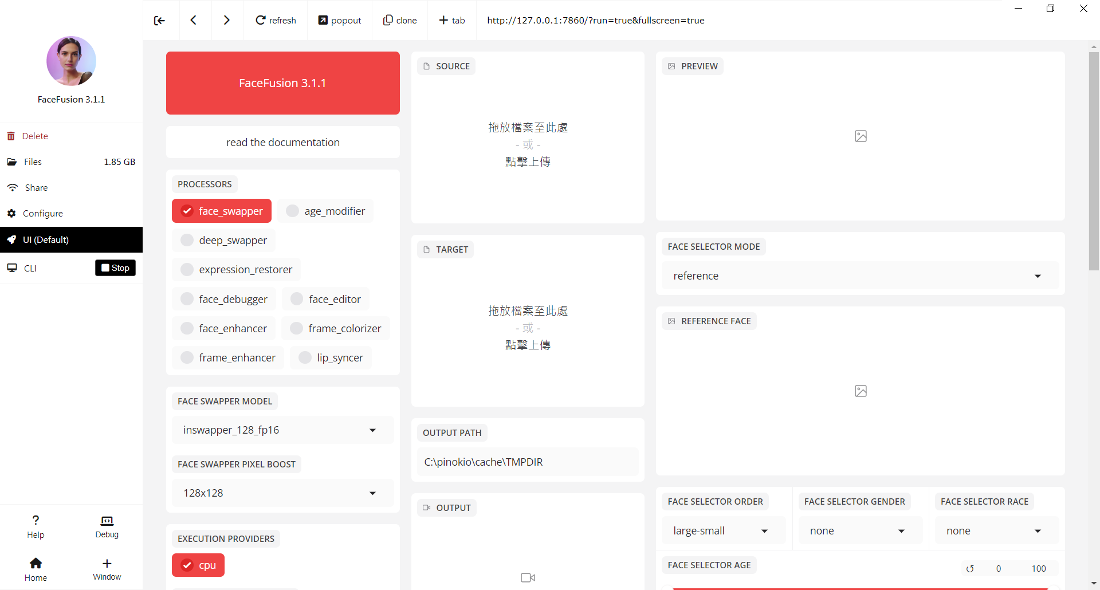Screen dimensions: 1100x590
Task: Enable face_enhancer processor
Action: [x=223, y=328]
